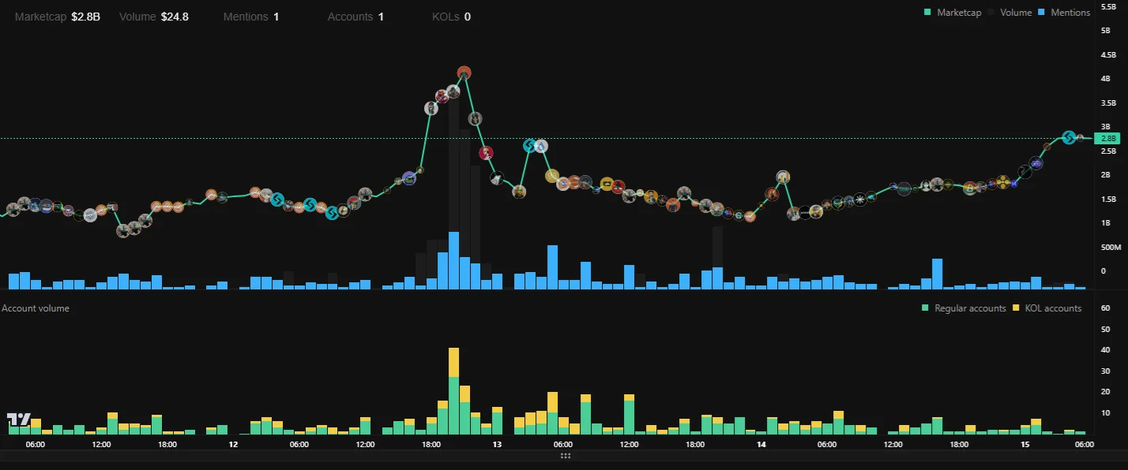
Task: Toggle the Volume series visibility
Action: (x=1016, y=12)
